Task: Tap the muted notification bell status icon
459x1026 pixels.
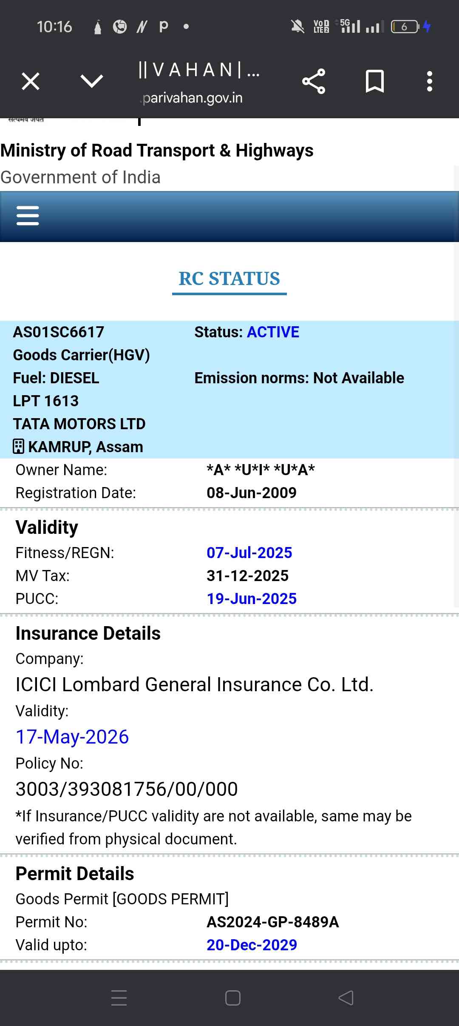Action: coord(297,27)
